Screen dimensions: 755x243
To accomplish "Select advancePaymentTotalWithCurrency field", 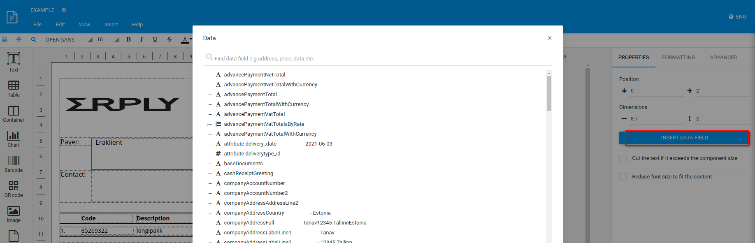I will [266, 104].
